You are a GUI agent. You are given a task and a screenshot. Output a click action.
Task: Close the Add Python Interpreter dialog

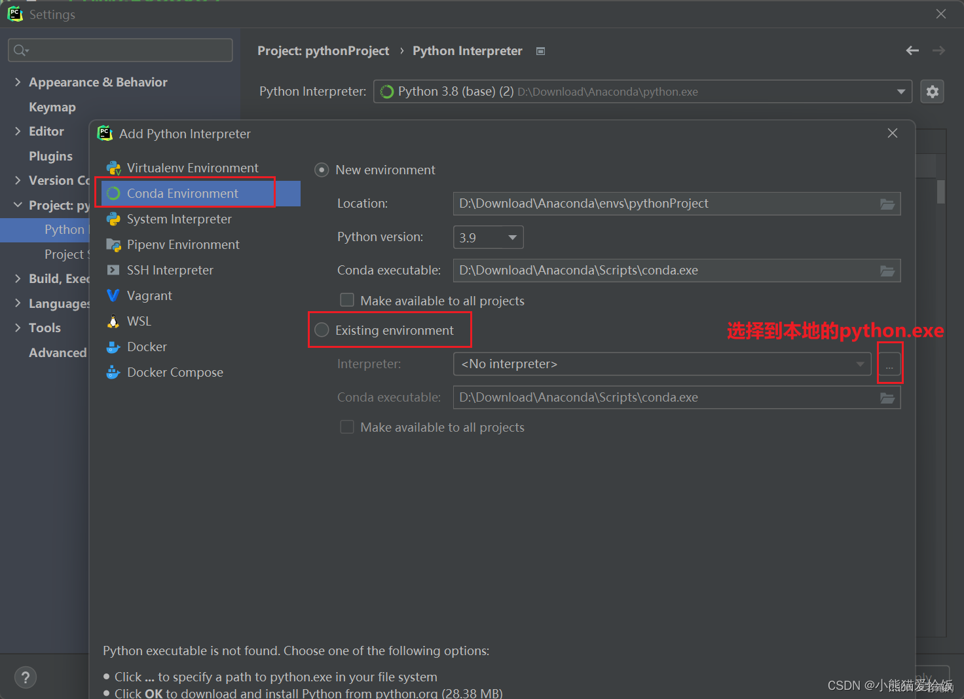point(892,133)
